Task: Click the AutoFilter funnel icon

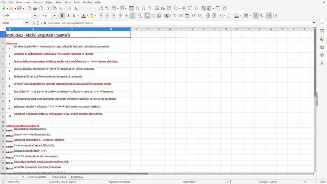Action: click(149, 8)
